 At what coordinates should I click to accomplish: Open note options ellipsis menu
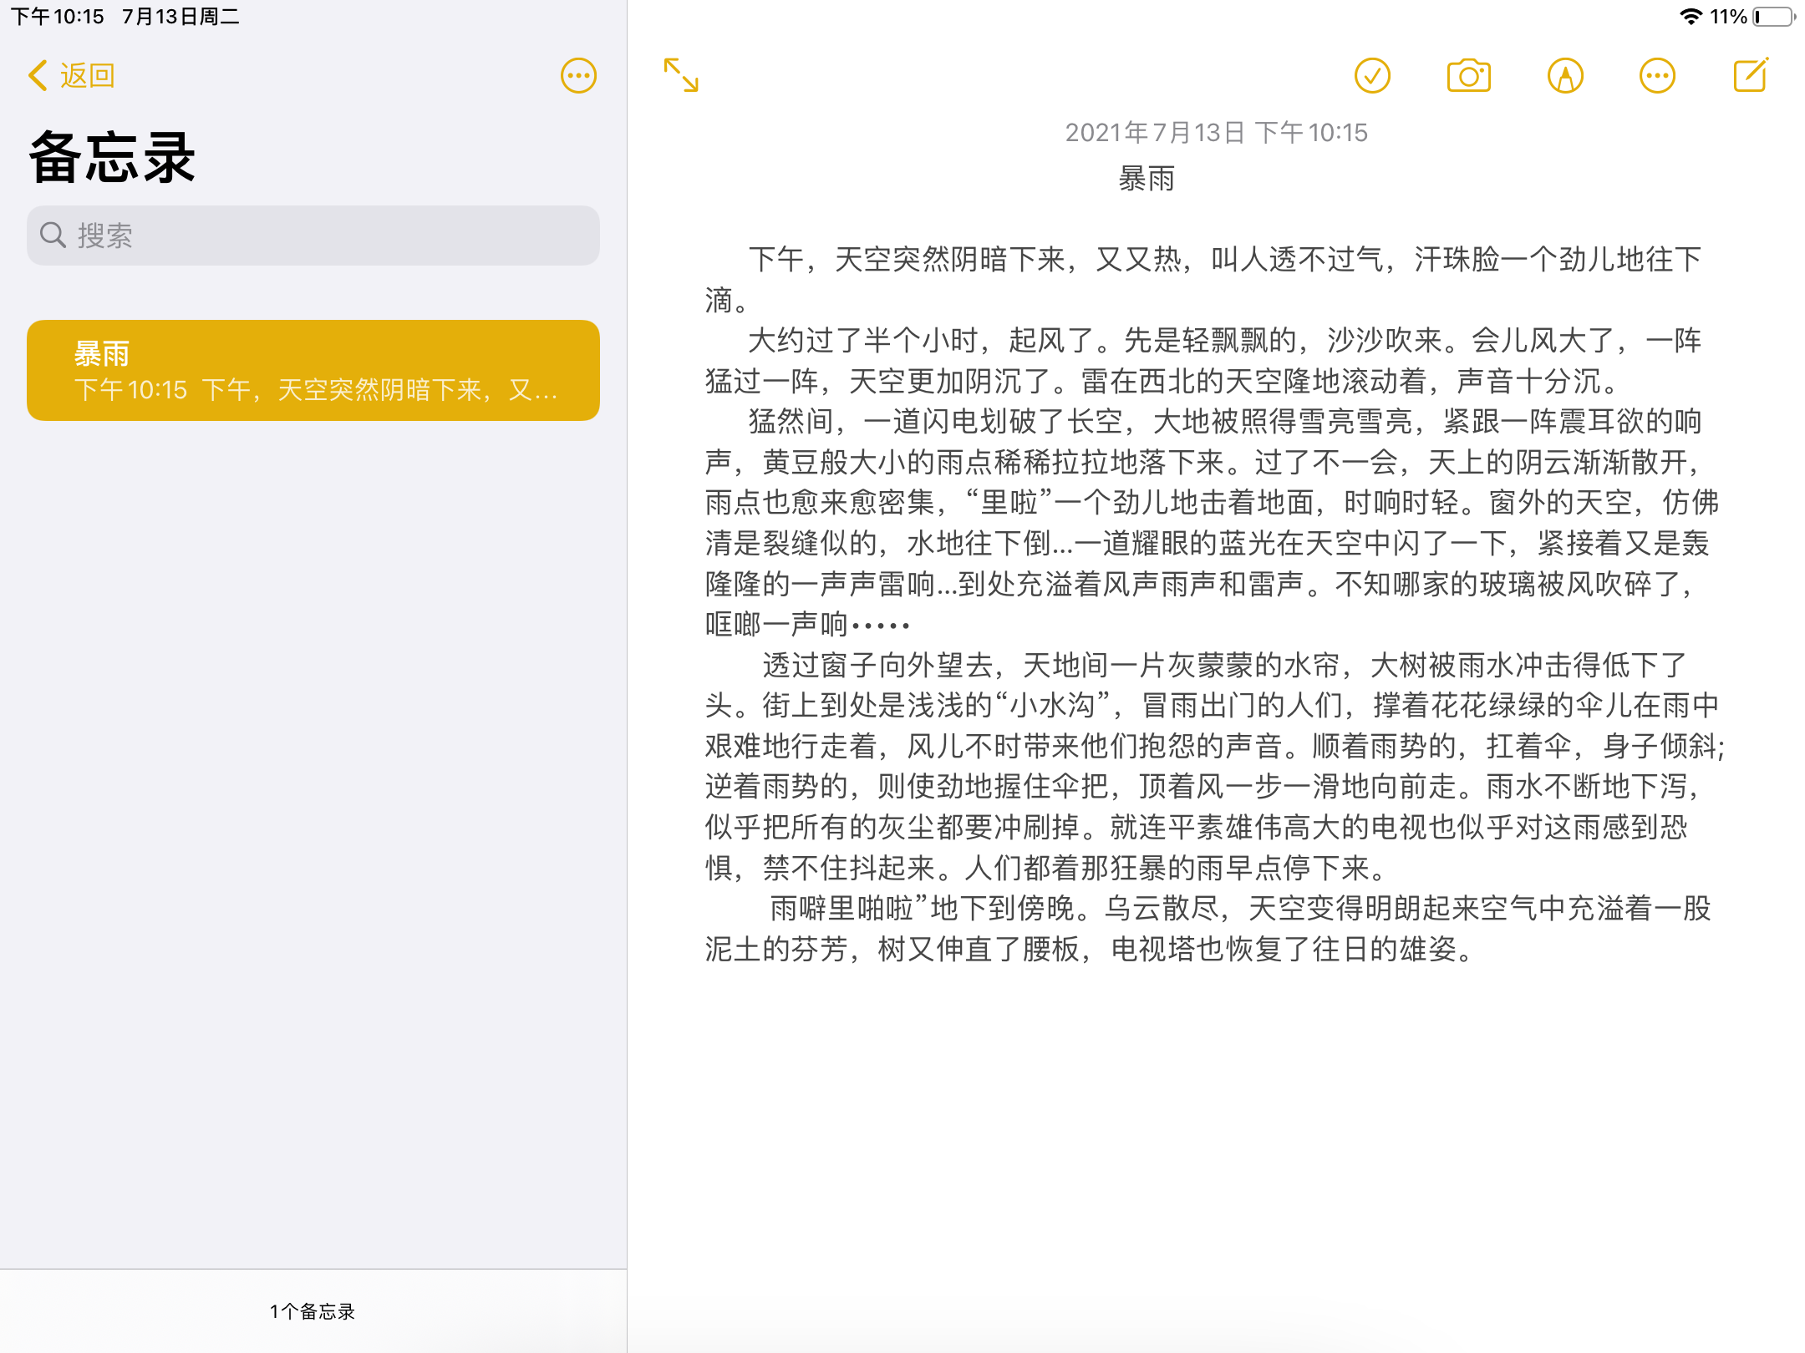click(1657, 76)
